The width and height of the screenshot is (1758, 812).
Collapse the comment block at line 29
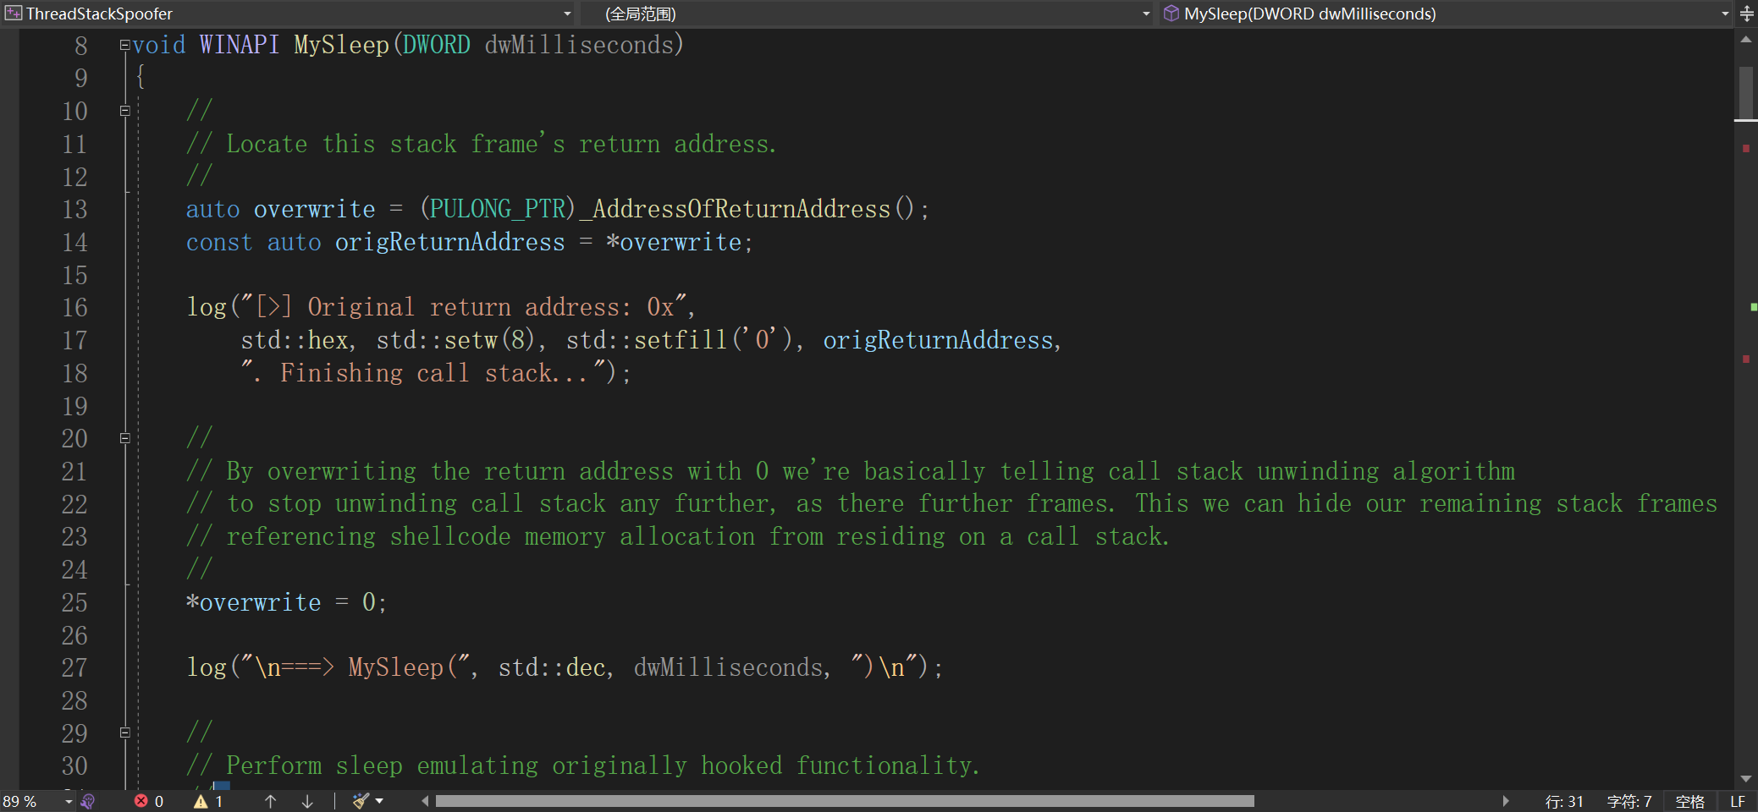pyautogui.click(x=125, y=732)
